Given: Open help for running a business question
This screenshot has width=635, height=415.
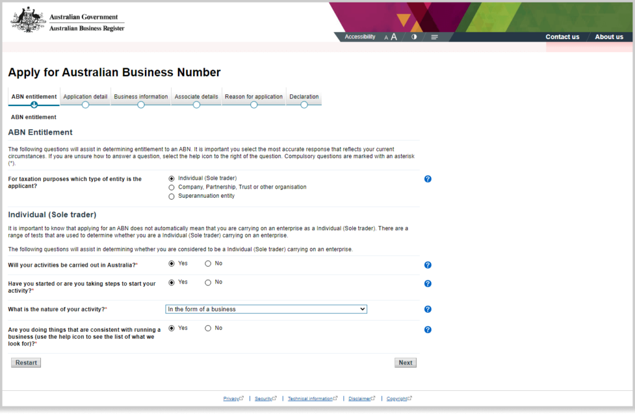Looking at the screenshot, I should (x=427, y=329).
